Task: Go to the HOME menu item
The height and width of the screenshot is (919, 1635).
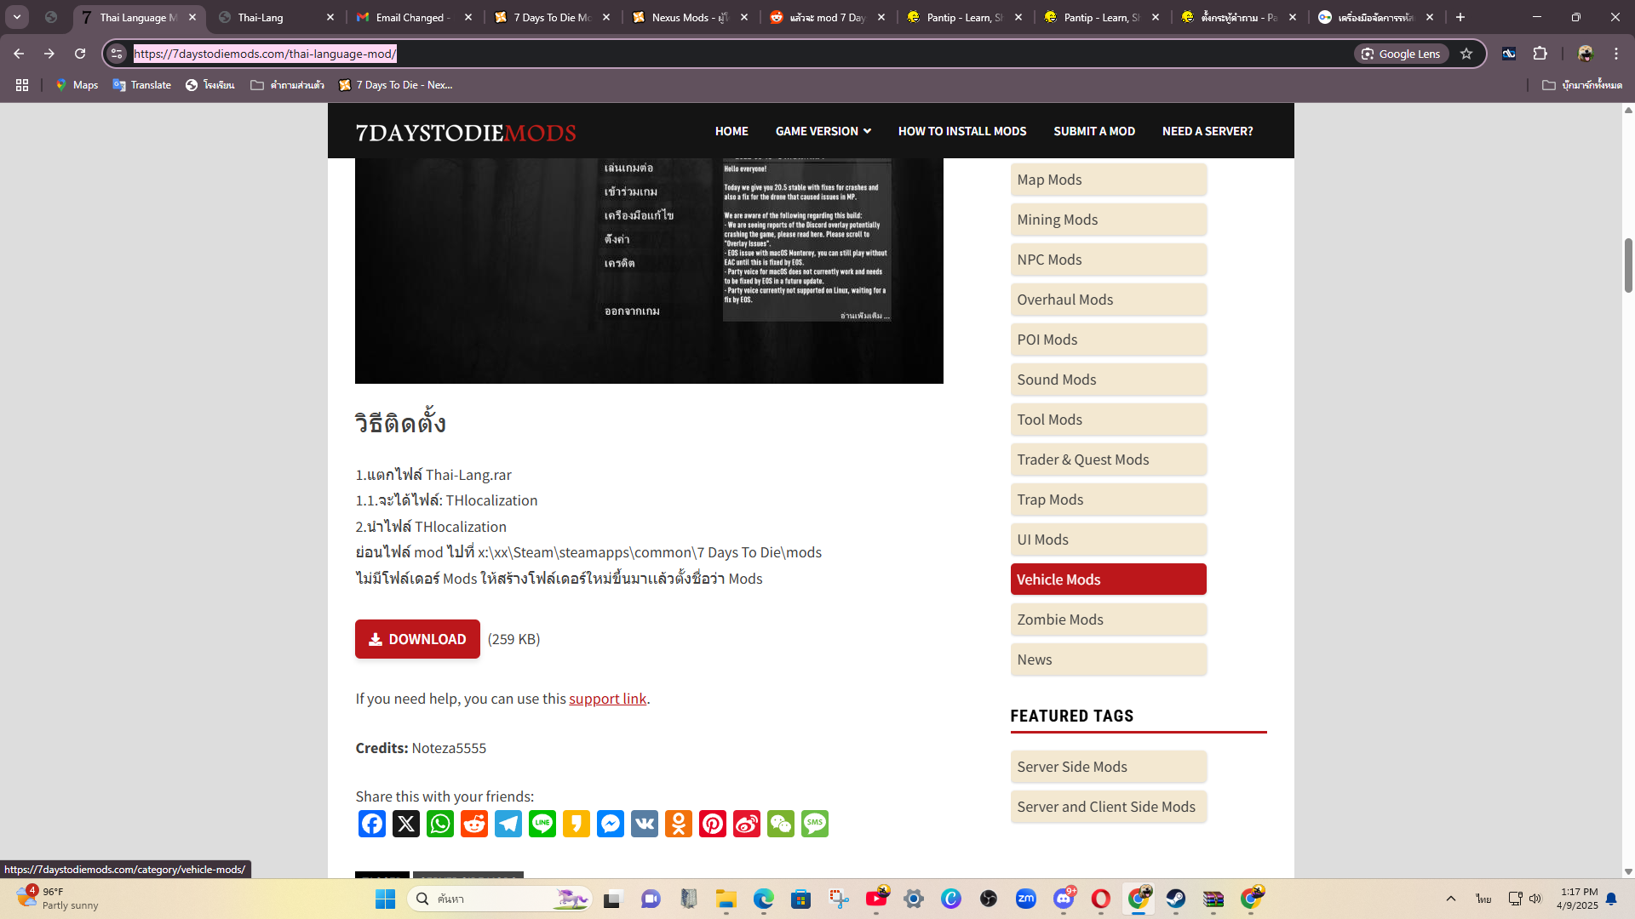Action: pyautogui.click(x=731, y=131)
